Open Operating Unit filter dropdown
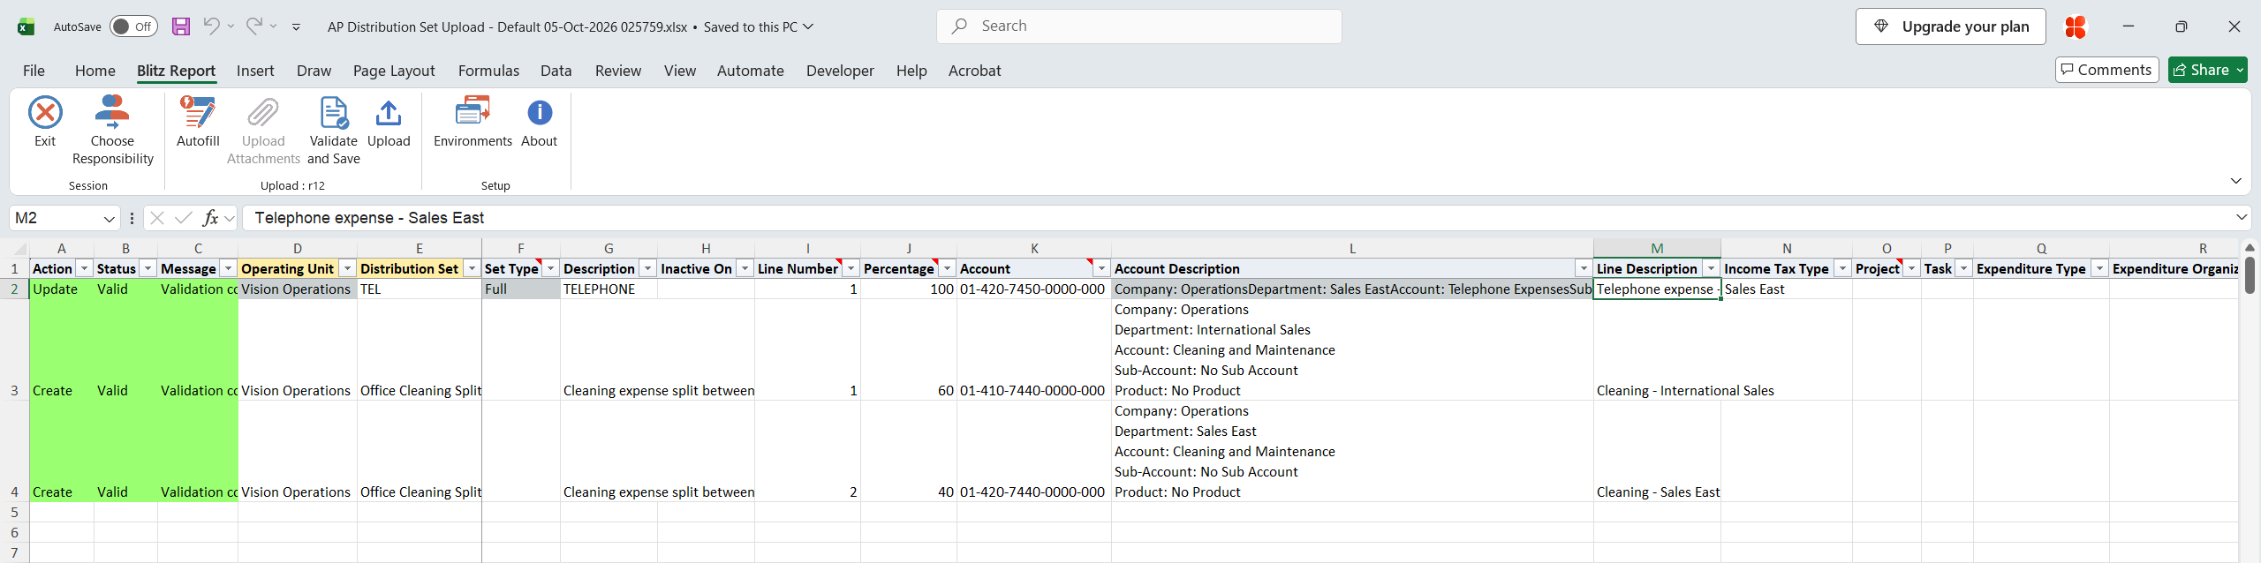 347,268
